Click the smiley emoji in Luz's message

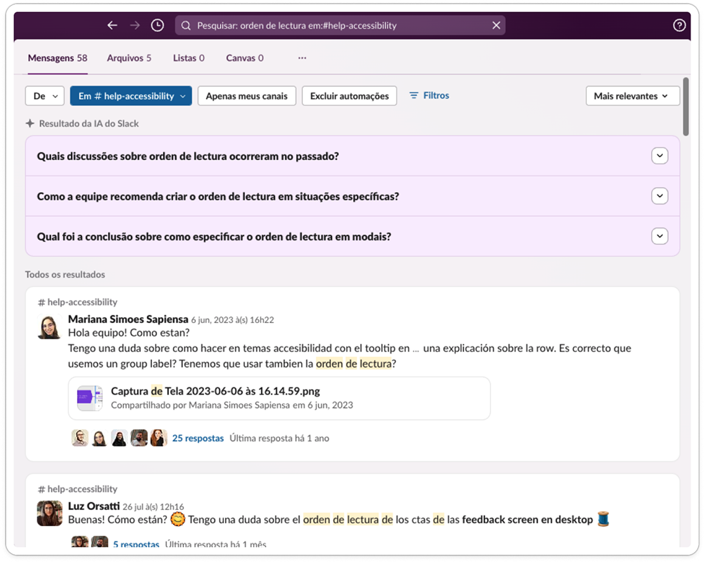click(x=178, y=519)
